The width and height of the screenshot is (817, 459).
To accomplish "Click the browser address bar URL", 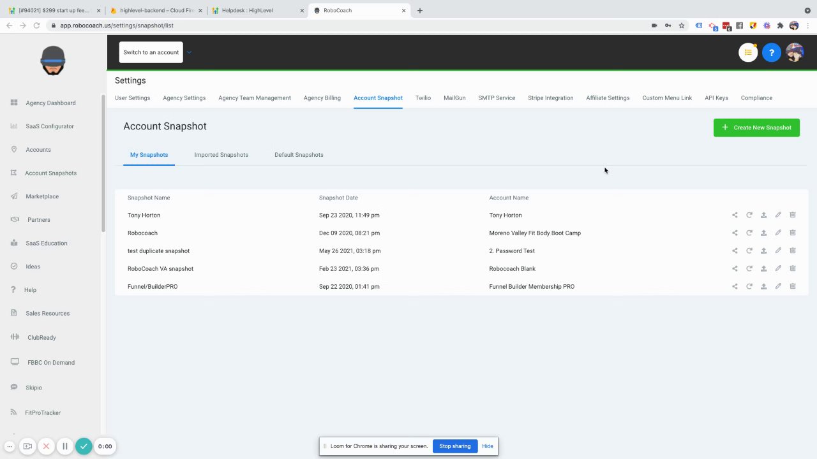I will coord(117,25).
